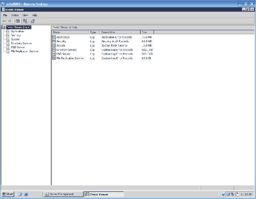The width and height of the screenshot is (256, 199).
Task: Open the View menu
Action: click(25, 15)
